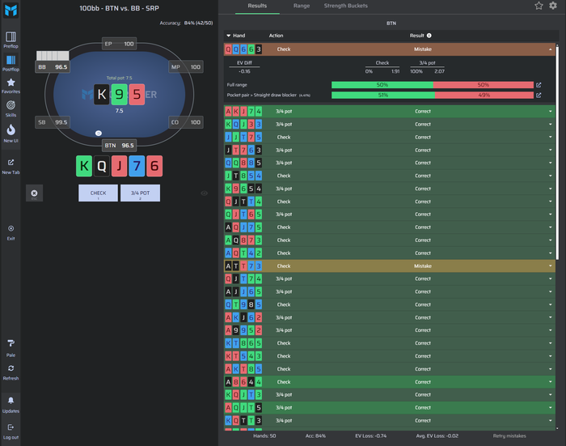Switch to the Results tab
This screenshot has width=566, height=446.
(x=257, y=6)
